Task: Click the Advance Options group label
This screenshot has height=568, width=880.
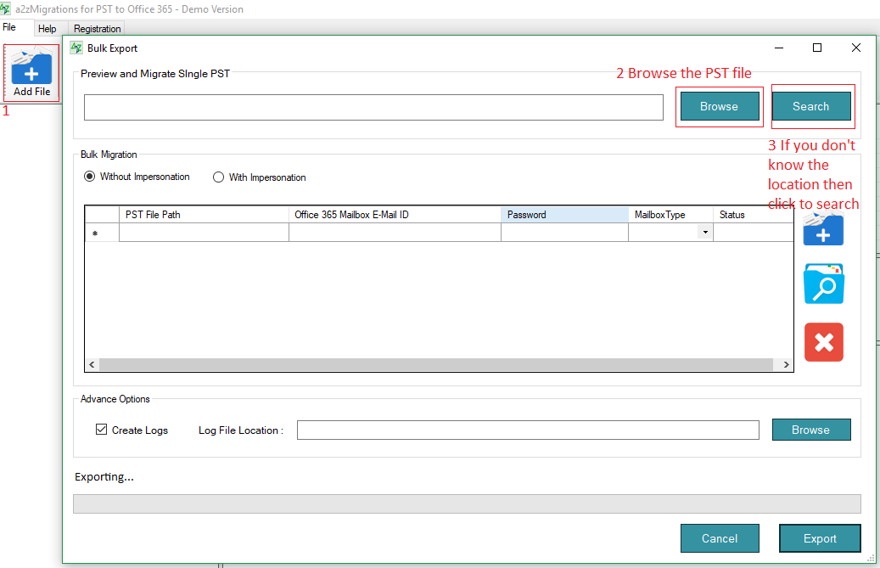Action: (x=115, y=399)
